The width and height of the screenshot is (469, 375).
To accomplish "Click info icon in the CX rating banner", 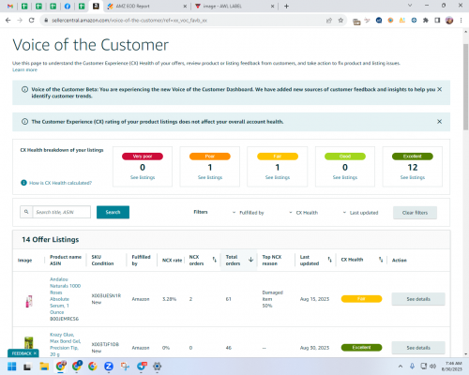I will click(24, 122).
